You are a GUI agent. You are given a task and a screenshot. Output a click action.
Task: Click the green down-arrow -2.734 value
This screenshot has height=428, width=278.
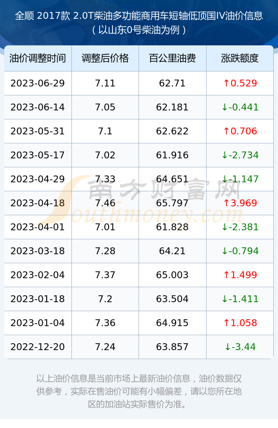[x=240, y=155]
